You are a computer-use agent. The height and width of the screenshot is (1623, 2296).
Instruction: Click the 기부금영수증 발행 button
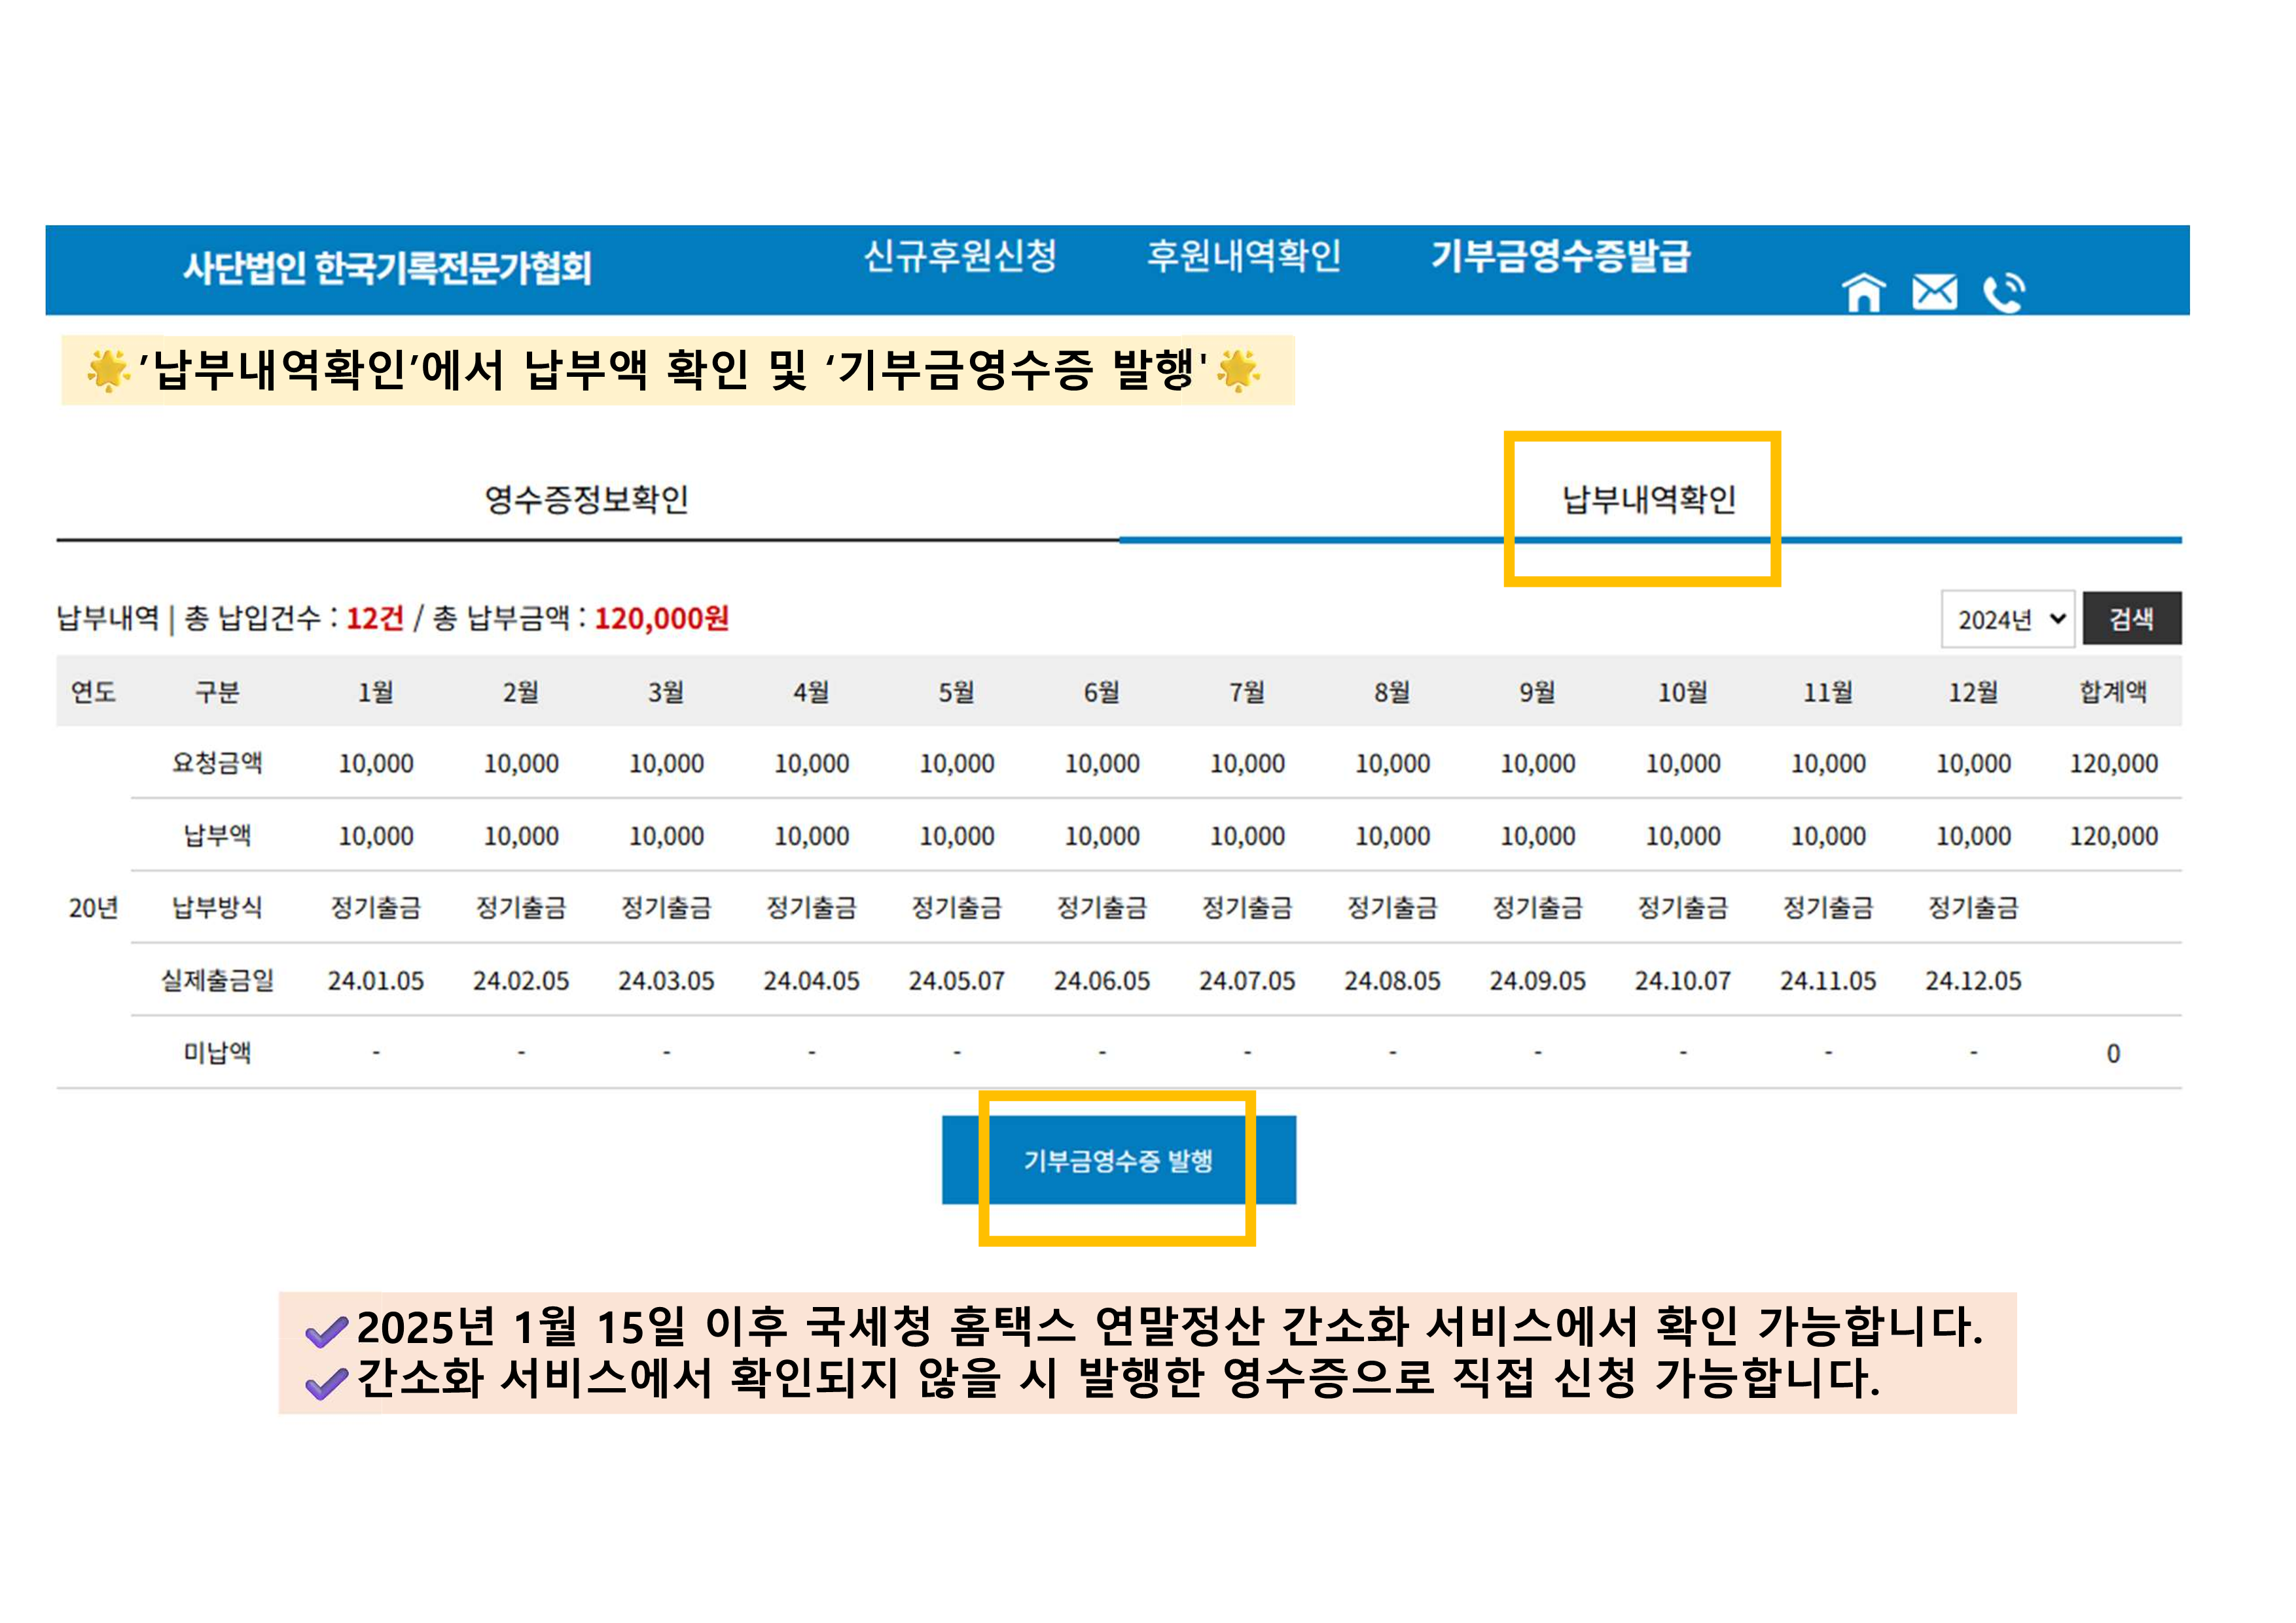tap(1118, 1161)
